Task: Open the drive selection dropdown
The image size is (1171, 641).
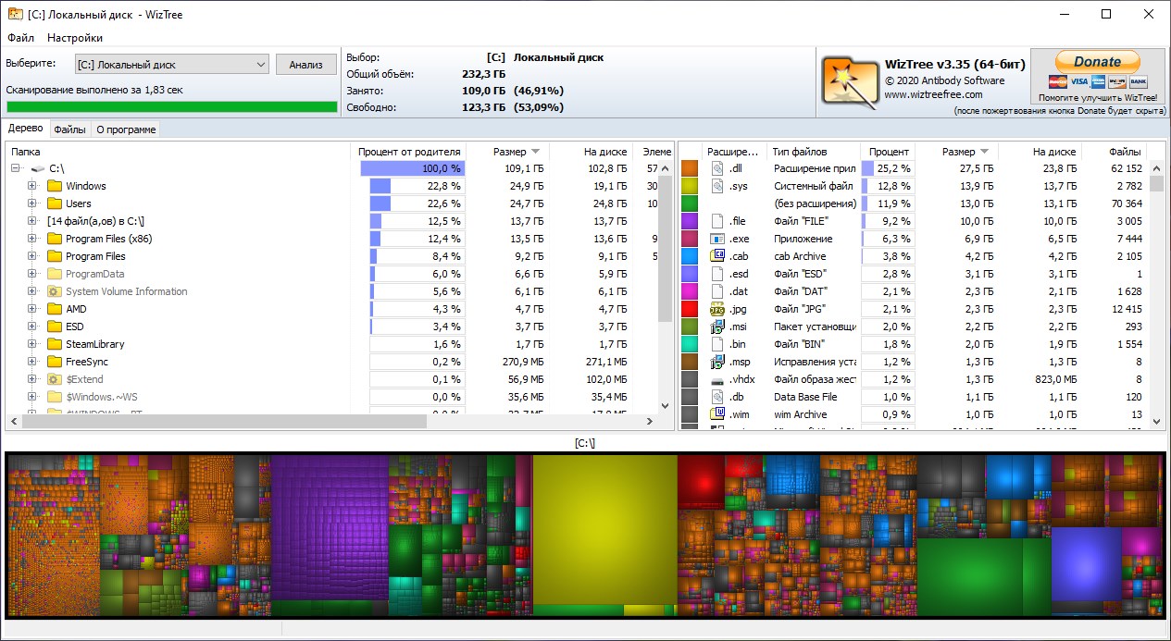Action: click(x=260, y=65)
